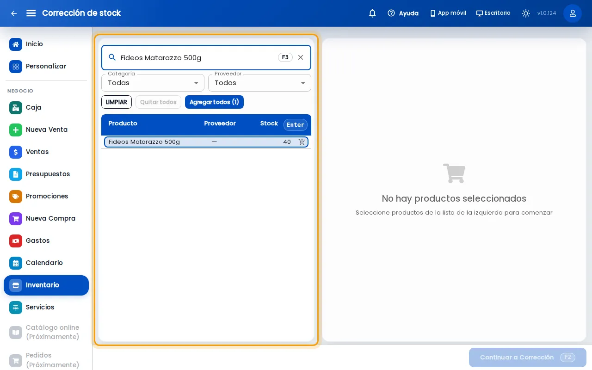
Task: Open the Categoría dropdown
Action: point(153,83)
